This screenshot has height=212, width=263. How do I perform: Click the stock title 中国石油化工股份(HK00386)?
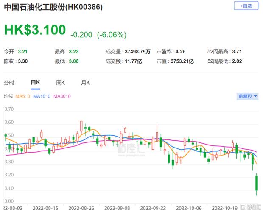pos(53,7)
